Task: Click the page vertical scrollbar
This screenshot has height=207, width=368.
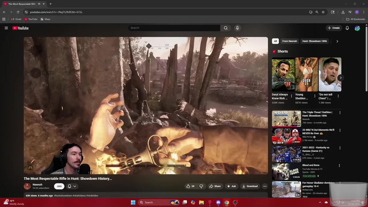Action: [x=366, y=59]
